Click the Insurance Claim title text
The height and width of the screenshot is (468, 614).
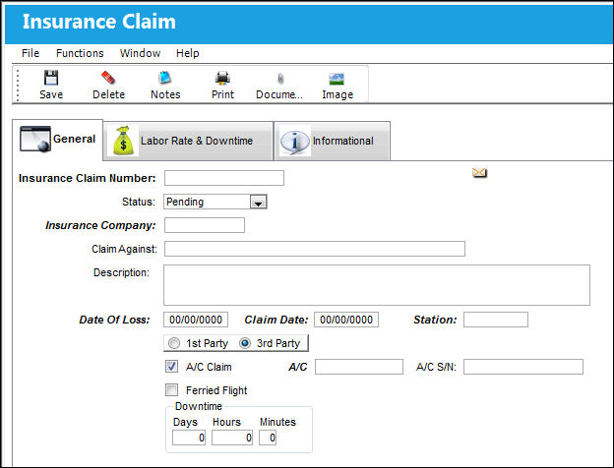click(99, 22)
